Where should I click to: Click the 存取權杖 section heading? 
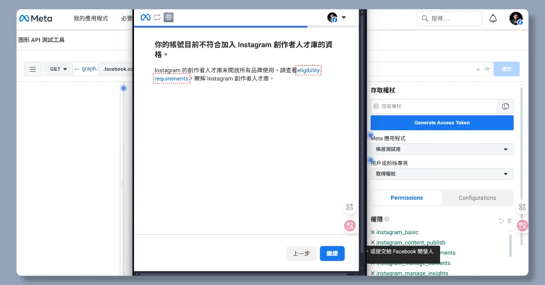click(x=383, y=90)
